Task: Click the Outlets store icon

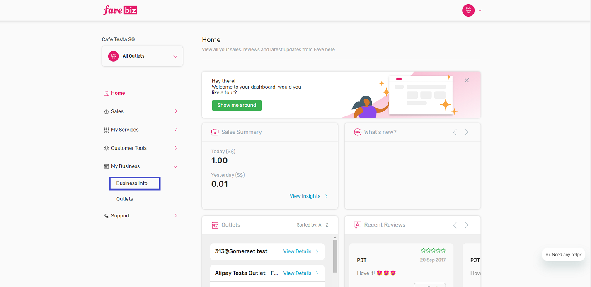Action: (215, 225)
